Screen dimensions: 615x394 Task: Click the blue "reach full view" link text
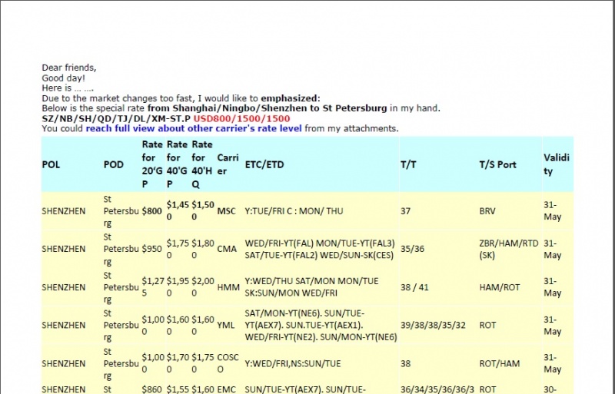(x=172, y=128)
